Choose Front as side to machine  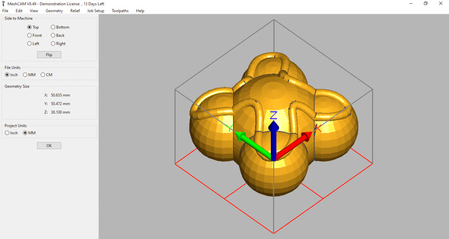(34, 35)
